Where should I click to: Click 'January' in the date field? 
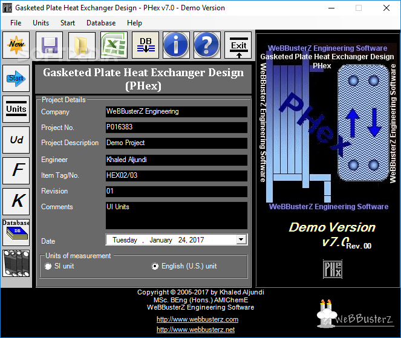(x=161, y=240)
